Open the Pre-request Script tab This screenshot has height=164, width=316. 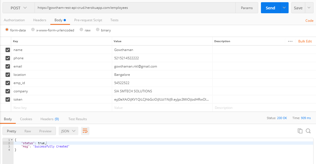(x=88, y=20)
